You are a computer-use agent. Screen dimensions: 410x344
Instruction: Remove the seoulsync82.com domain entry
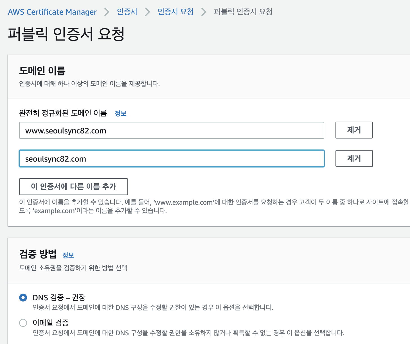pos(354,158)
